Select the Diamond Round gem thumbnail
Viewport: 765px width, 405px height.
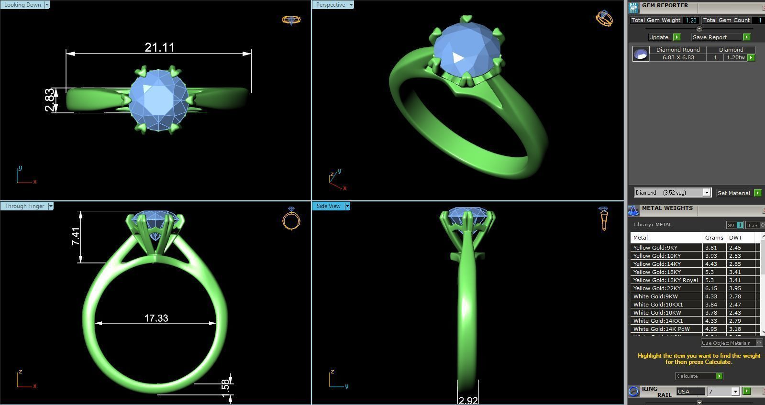point(641,54)
